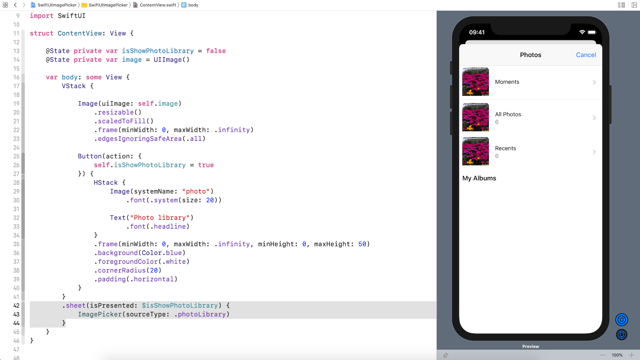Open ContentView.swift breadcrumb menu

pos(157,5)
